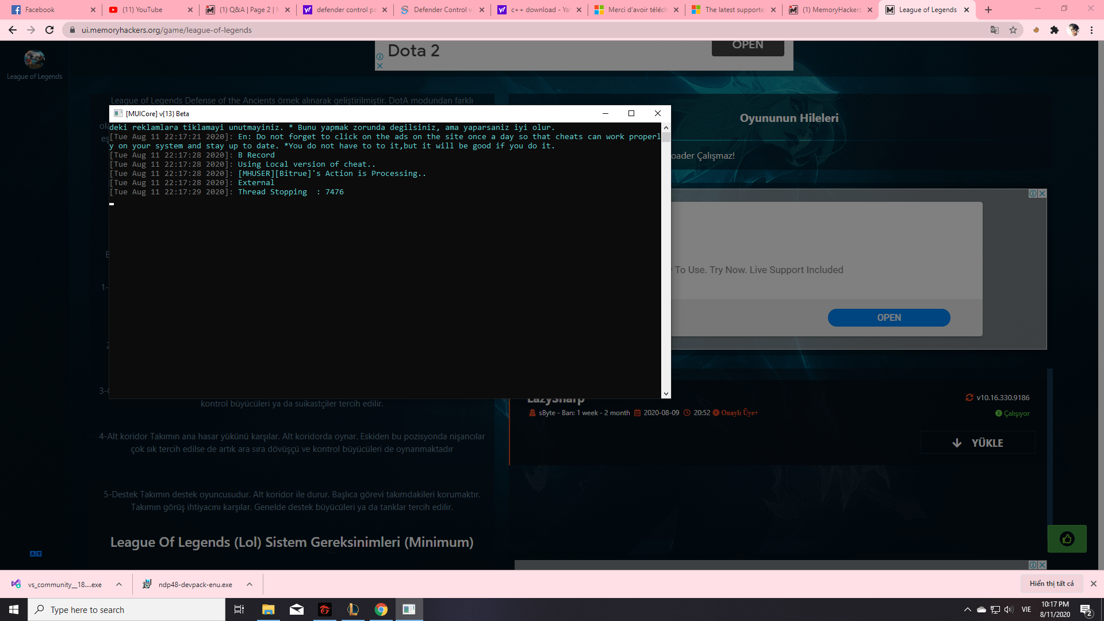Click the Google Translate icon in address bar
The height and width of the screenshot is (621, 1104).
(x=994, y=30)
